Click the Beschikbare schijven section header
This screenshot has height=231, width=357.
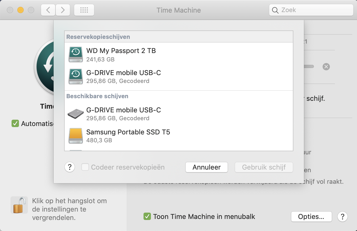point(97,96)
